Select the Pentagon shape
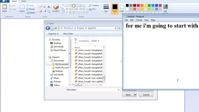 tap(70, 9)
